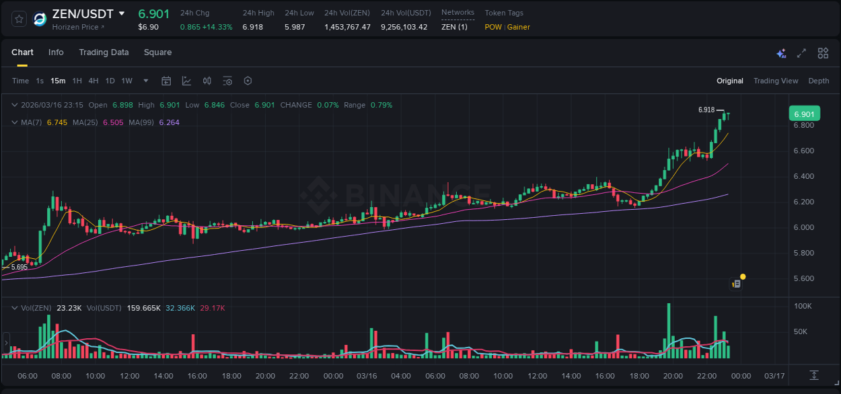
Task: Expand the extra timeframes dropdown arrow
Action: (145, 81)
